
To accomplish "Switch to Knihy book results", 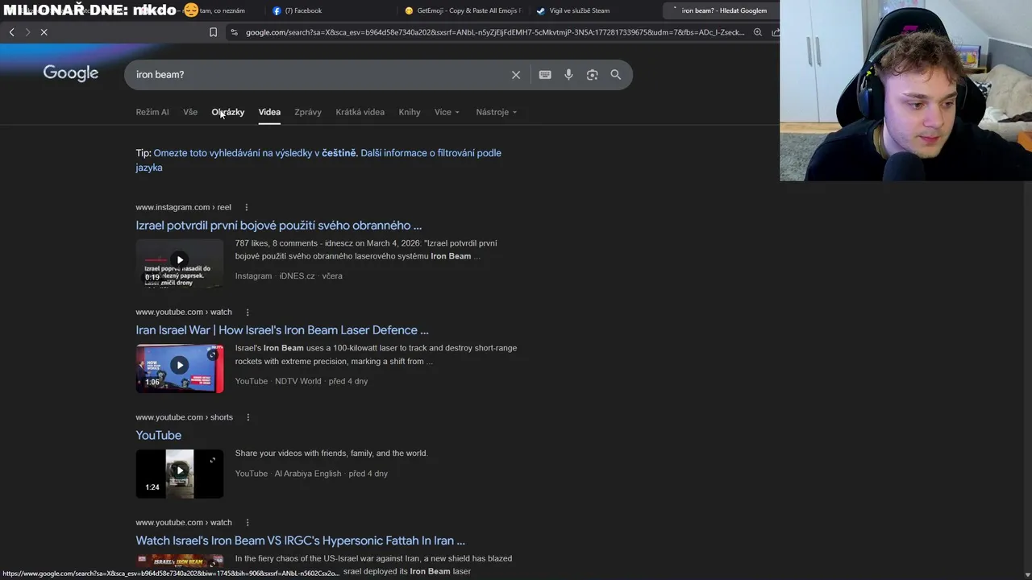I will click(x=410, y=112).
